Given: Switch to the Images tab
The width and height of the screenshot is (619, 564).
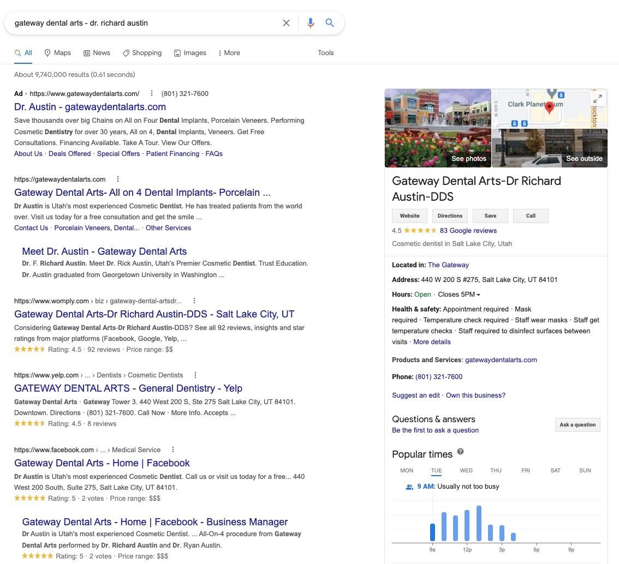Looking at the screenshot, I should point(191,53).
